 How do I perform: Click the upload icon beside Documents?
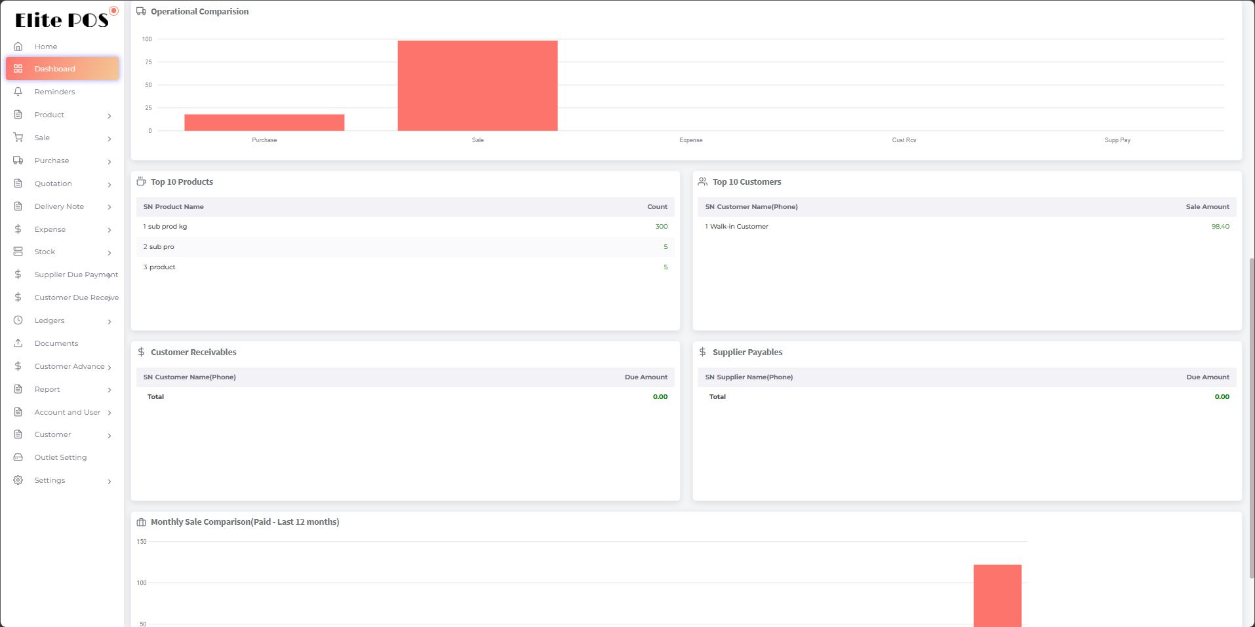pos(18,343)
